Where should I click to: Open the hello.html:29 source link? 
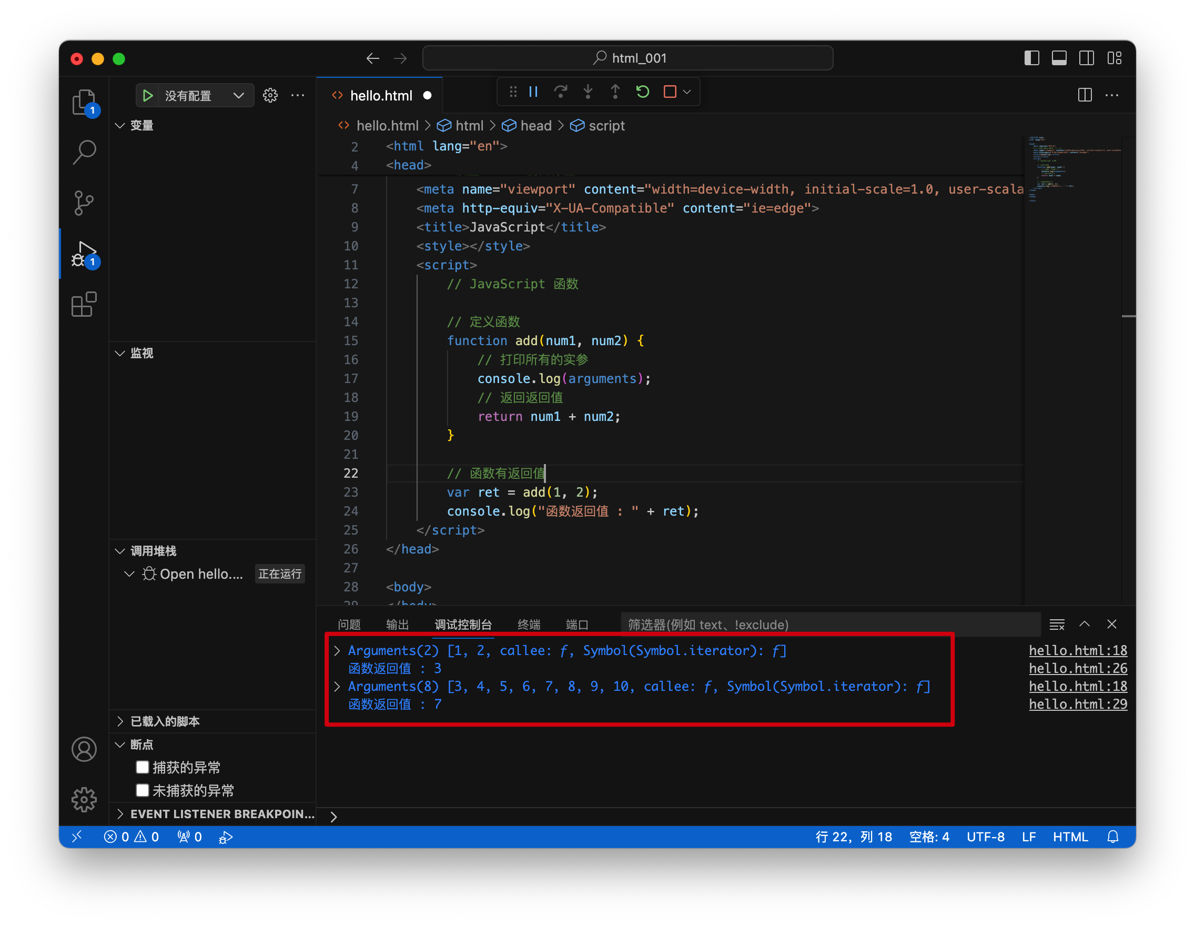coord(1078,704)
